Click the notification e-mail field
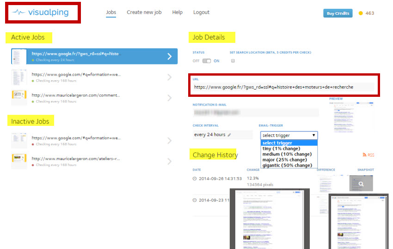The image size is (393, 249). coord(256,113)
